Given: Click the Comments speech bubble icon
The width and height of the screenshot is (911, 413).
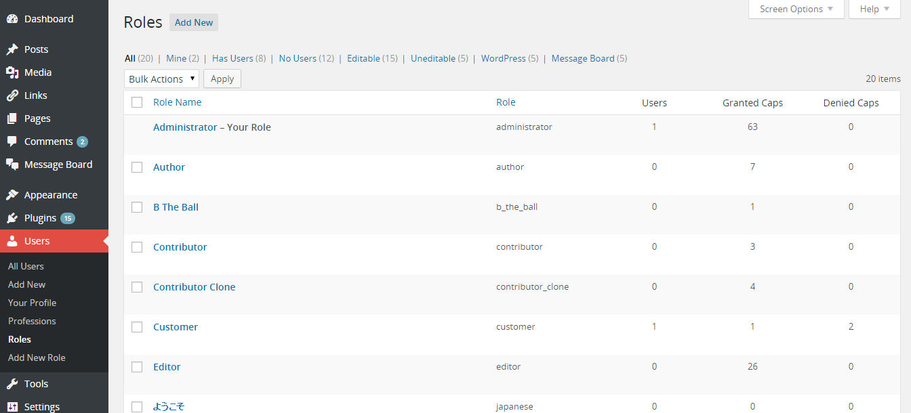Looking at the screenshot, I should coord(12,142).
